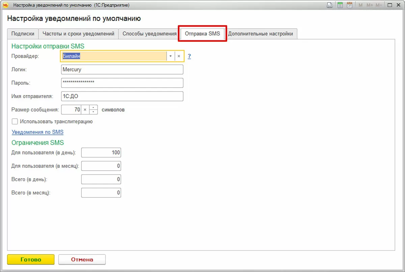Open the calendar icon in title bar

(350, 5)
